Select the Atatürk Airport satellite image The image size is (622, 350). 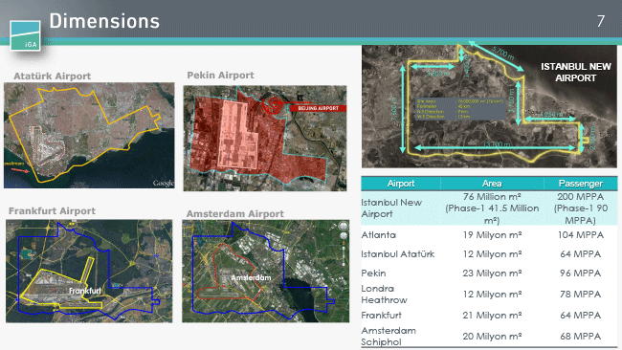point(89,135)
